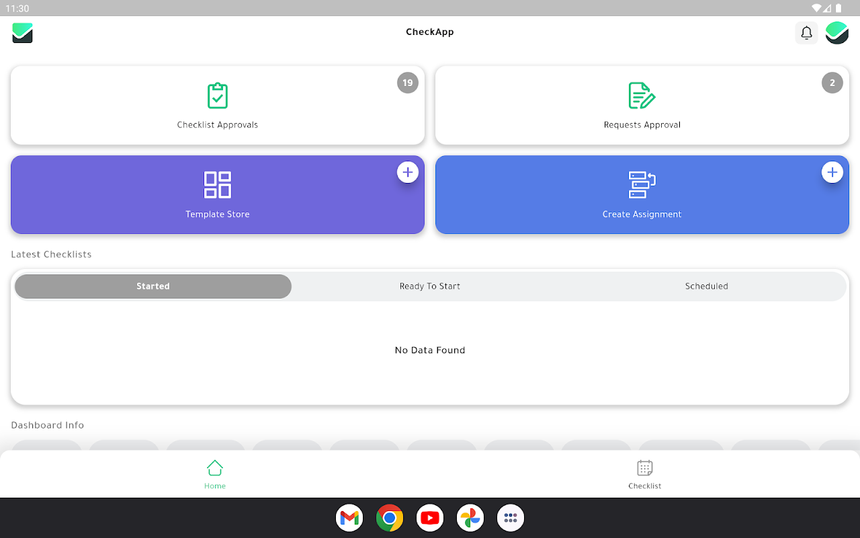Viewport: 860px width, 538px height.
Task: Tap the plus button on Create Assignment
Action: pos(832,172)
